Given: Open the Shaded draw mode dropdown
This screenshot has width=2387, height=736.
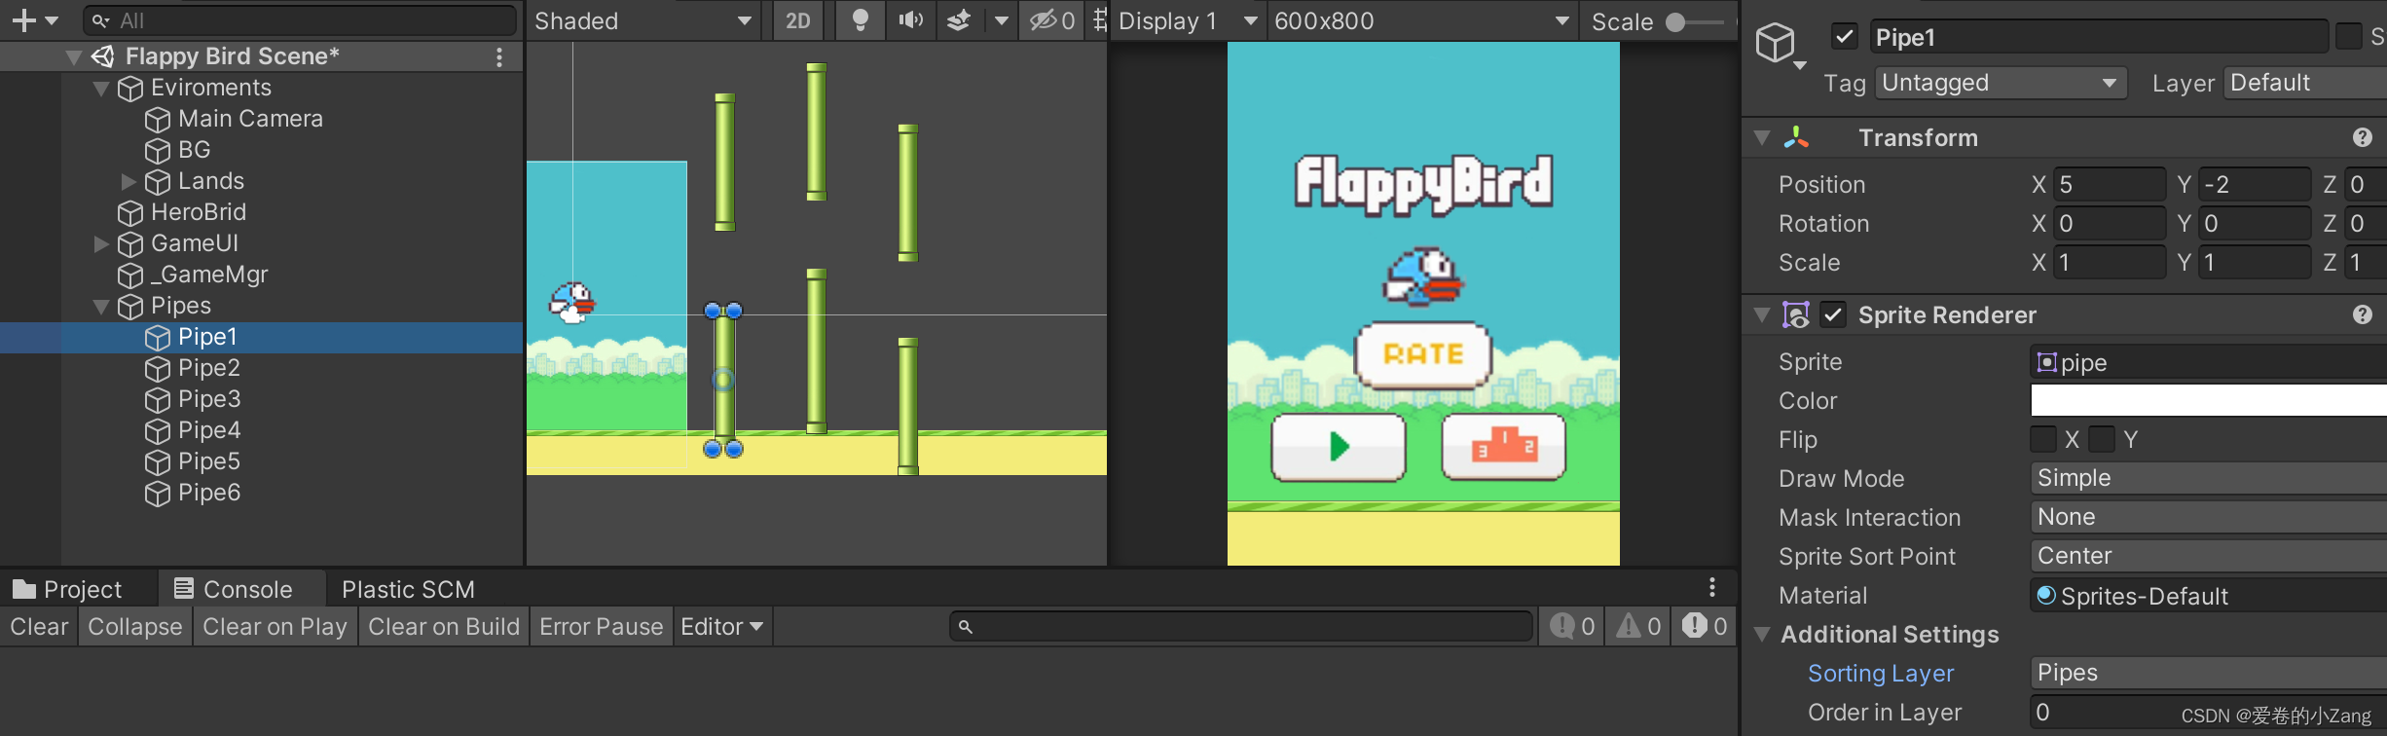Looking at the screenshot, I should (643, 20).
